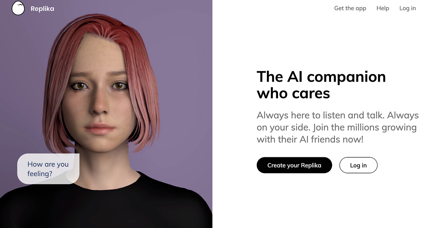
Task: Click the Replika egg logo icon
Action: [x=18, y=8]
